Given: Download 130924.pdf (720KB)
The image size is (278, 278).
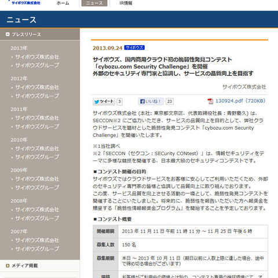Looking at the screenshot, I should [240, 101].
